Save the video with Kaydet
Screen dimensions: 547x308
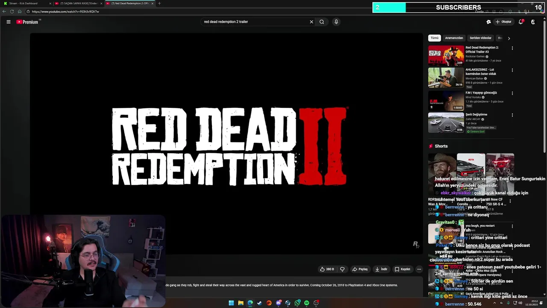403,269
